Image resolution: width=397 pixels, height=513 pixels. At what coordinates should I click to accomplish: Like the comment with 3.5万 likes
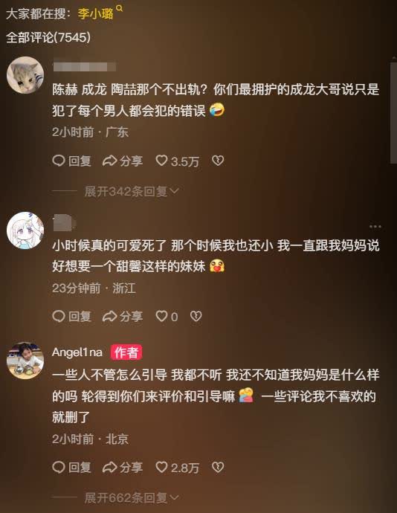[177, 161]
